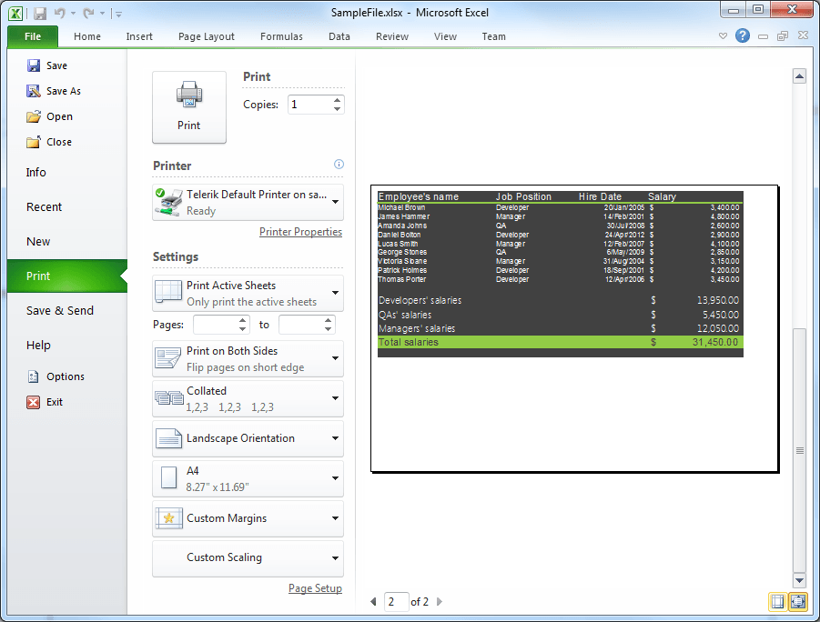Click the print preview page thumbnail
The height and width of the screenshot is (622, 820).
point(575,329)
